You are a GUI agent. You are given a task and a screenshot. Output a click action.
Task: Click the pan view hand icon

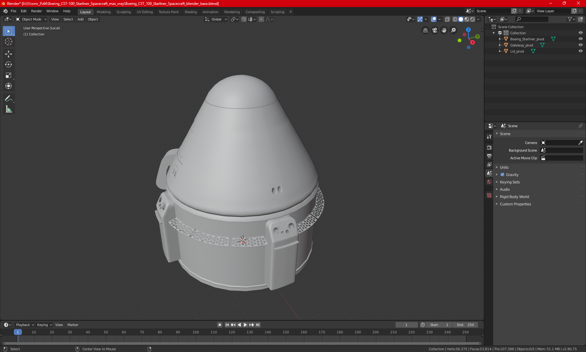444,30
